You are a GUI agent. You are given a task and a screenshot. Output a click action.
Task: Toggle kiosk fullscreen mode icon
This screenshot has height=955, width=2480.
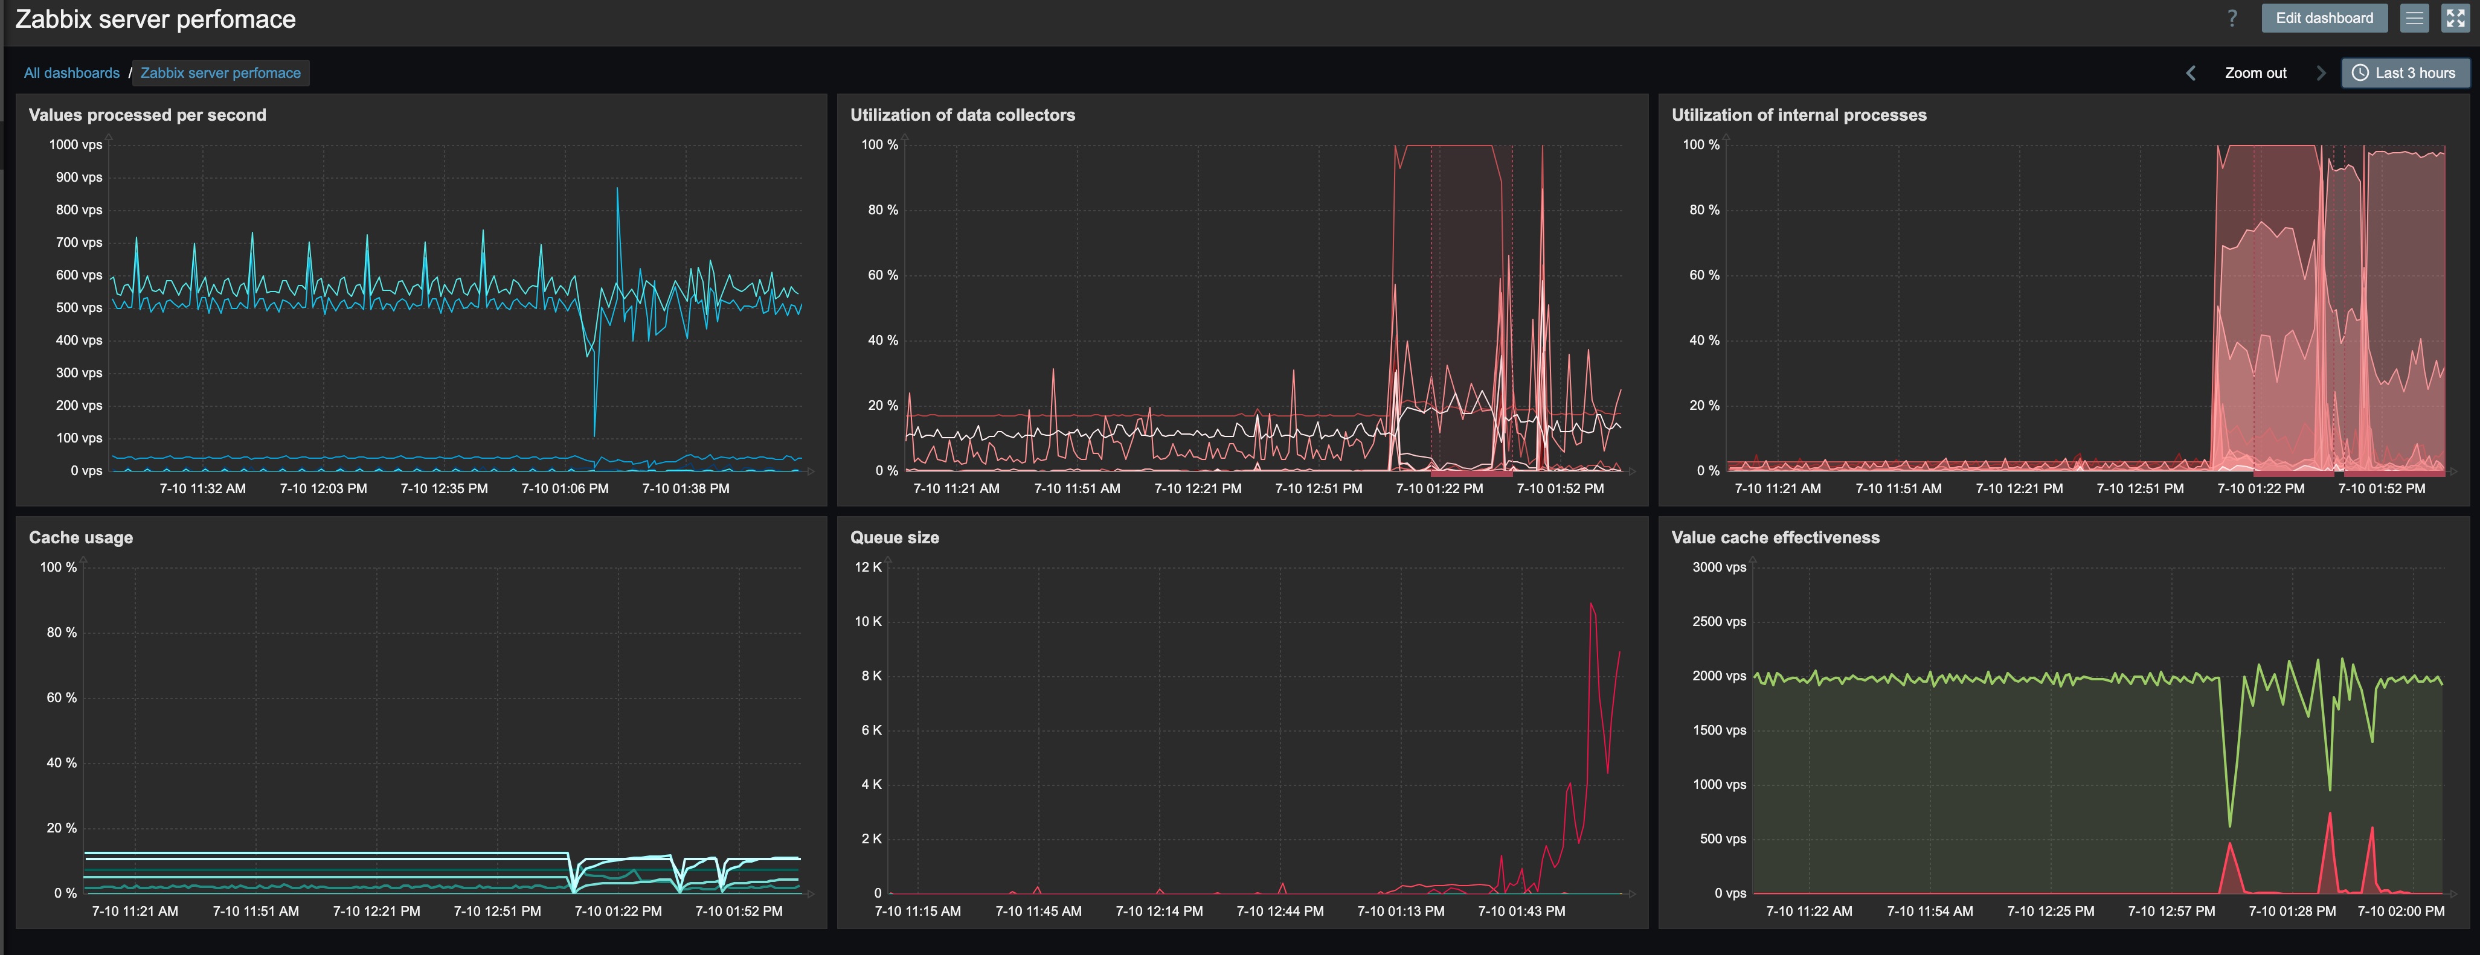click(2456, 18)
